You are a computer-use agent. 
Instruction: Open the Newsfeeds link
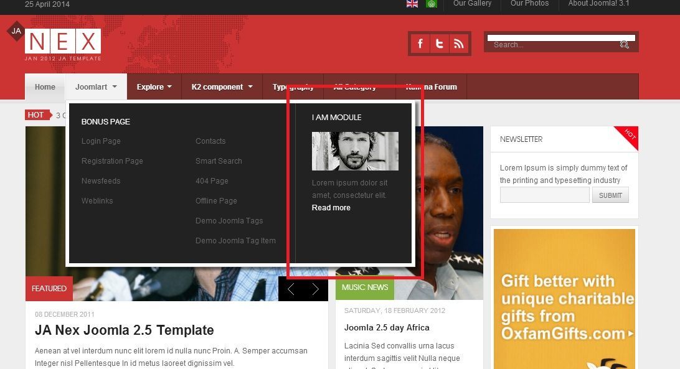tap(101, 181)
